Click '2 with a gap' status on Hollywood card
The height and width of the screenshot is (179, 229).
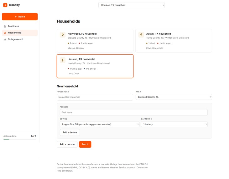coord(86,43)
